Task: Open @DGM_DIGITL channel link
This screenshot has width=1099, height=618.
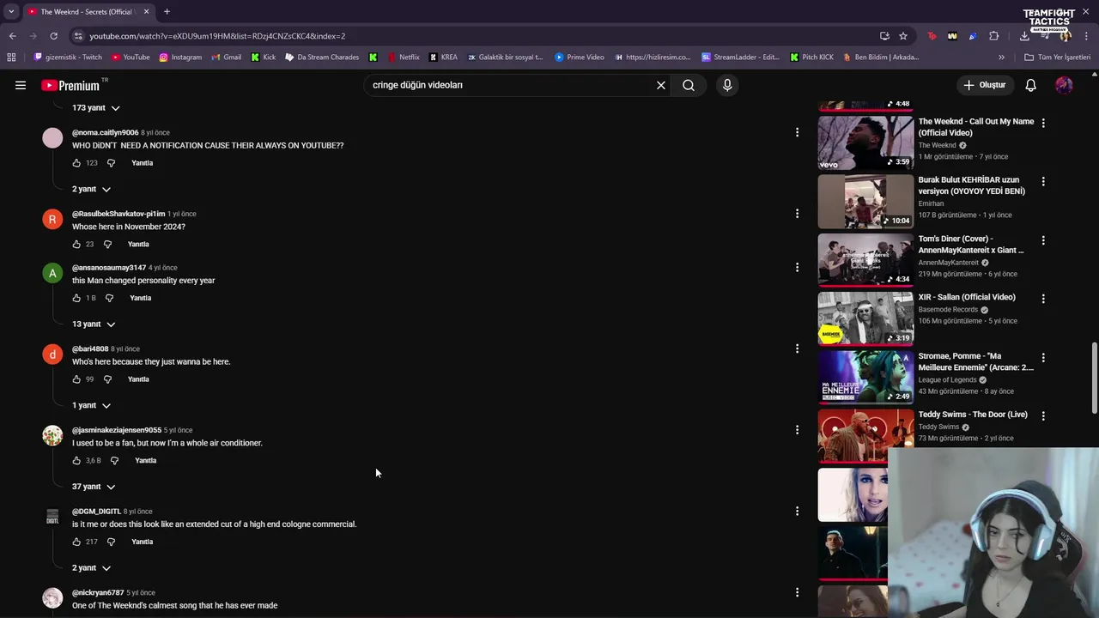Action: [x=96, y=512]
